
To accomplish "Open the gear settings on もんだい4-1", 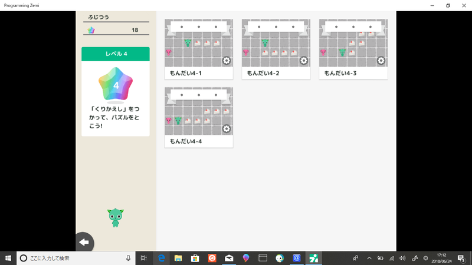I will click(227, 61).
